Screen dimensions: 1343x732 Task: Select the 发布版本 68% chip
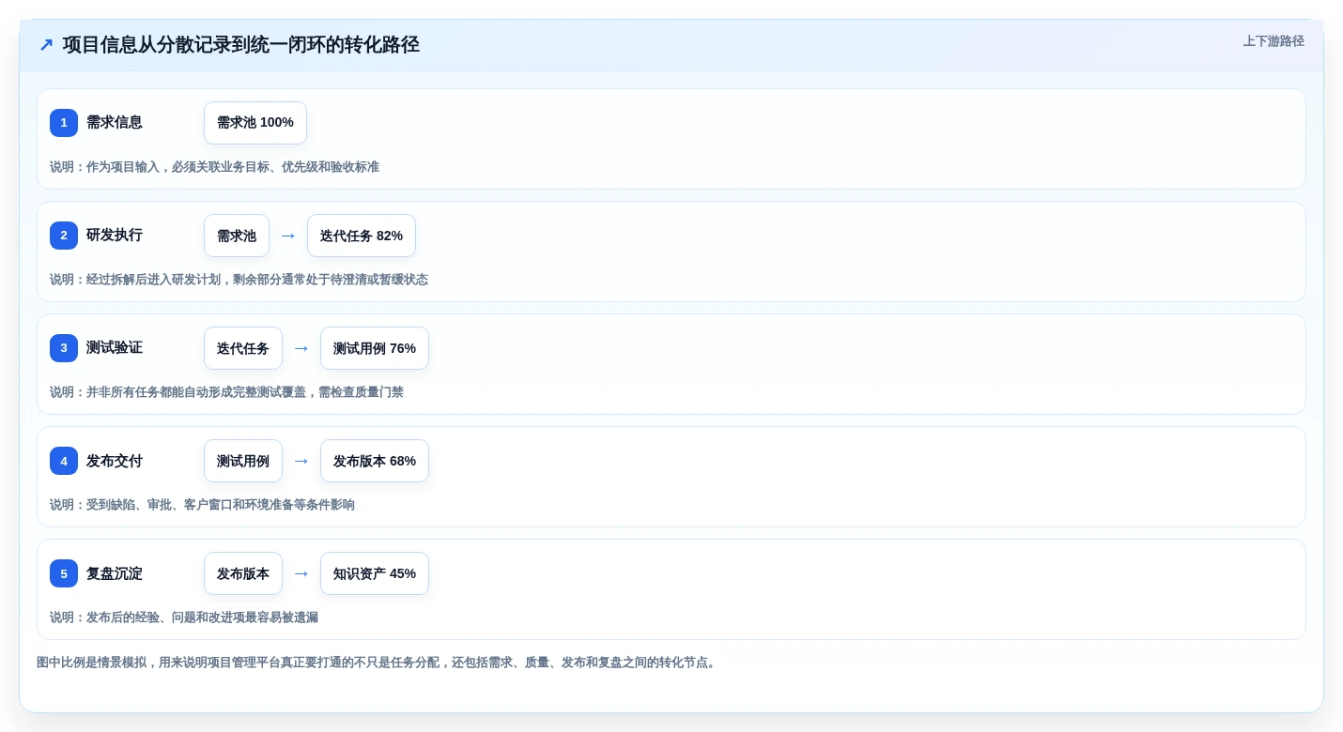click(x=375, y=461)
